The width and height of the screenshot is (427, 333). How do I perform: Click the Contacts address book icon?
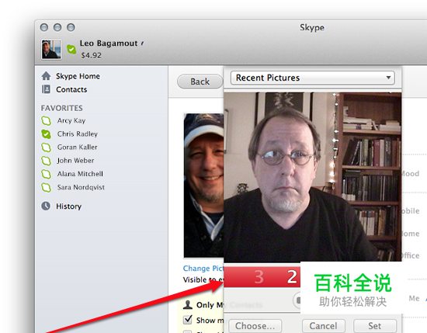[46, 89]
